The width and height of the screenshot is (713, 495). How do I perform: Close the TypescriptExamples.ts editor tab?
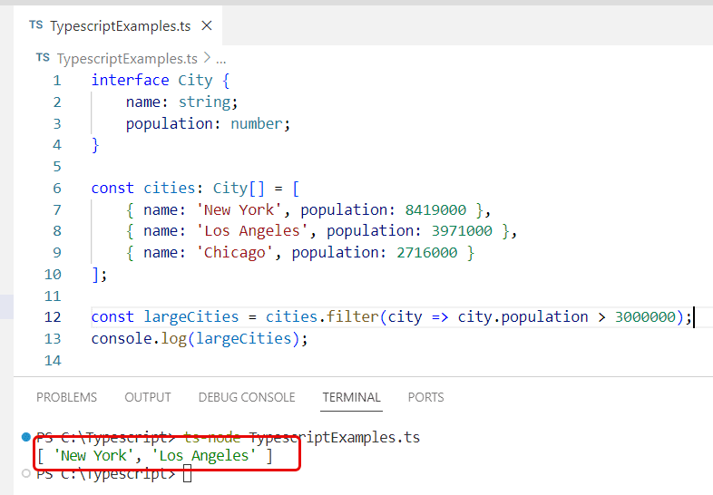point(207,26)
